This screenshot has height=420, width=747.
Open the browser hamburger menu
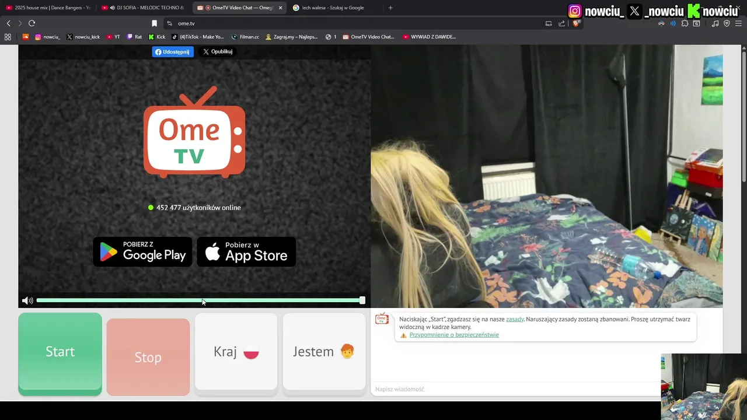738,23
